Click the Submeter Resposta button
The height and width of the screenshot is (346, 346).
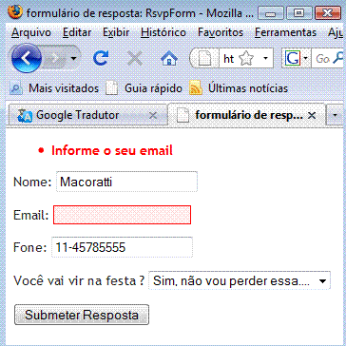(x=82, y=315)
